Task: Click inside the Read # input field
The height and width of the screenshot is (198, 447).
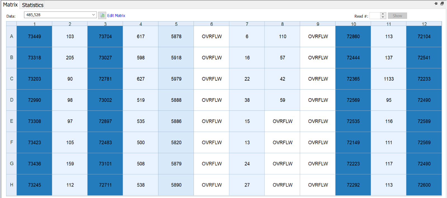Action: (375, 16)
